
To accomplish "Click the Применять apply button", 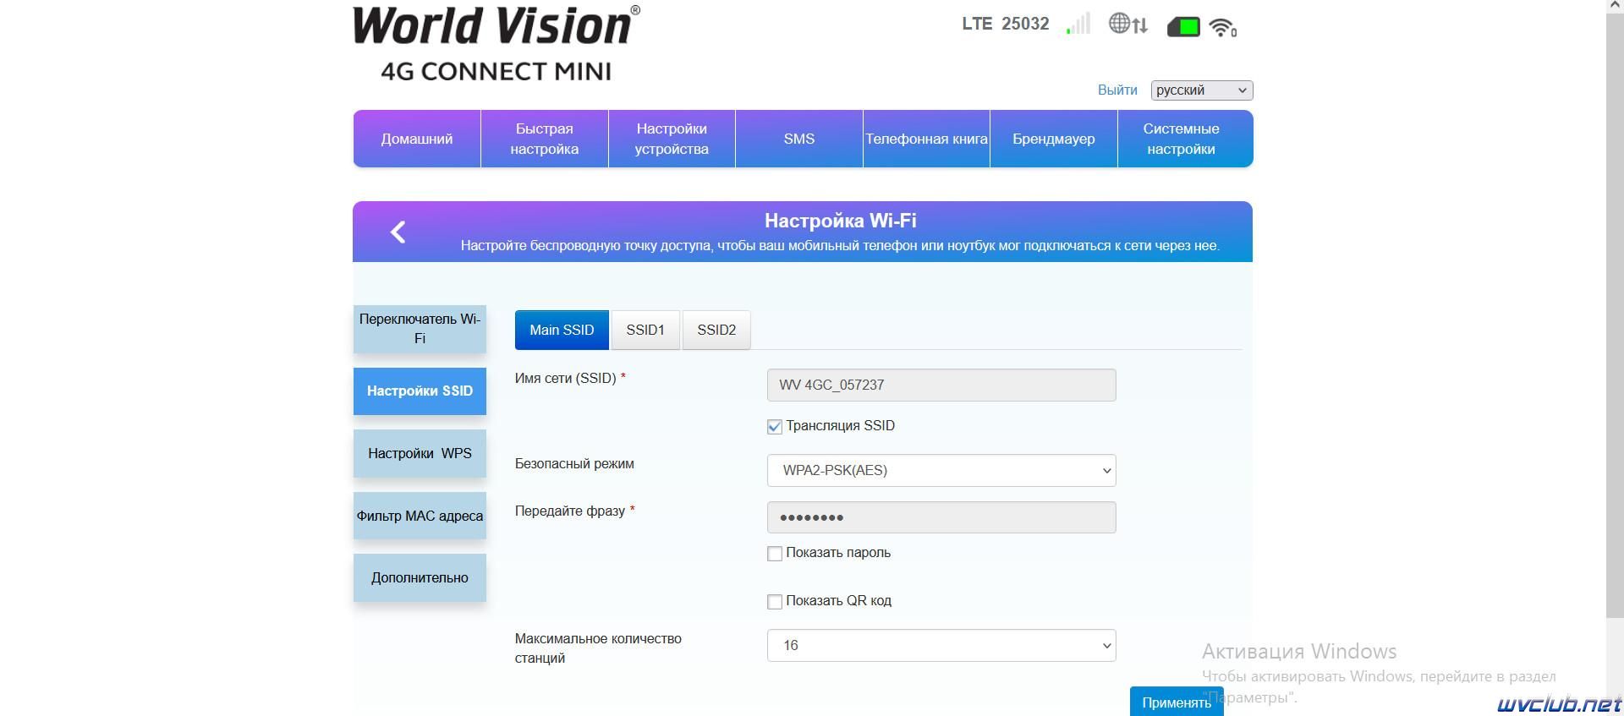I will tap(1177, 702).
